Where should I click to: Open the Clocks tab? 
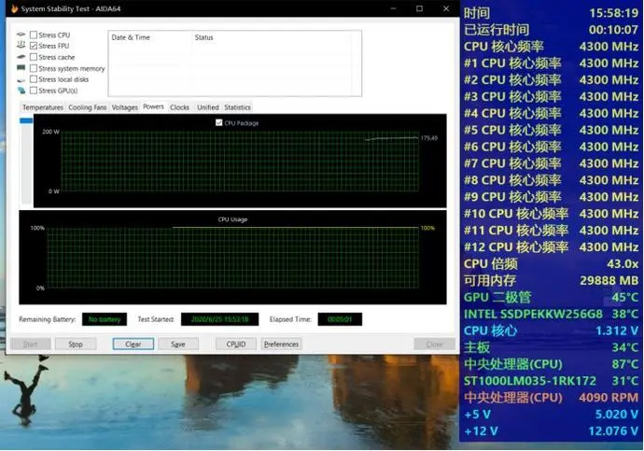(x=179, y=107)
